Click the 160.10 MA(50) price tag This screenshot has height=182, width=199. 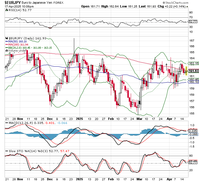(193, 82)
